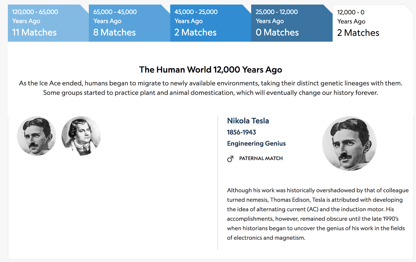The width and height of the screenshot is (416, 262).
Task: Click the Tesla biography paragraph text
Action: 317,214
